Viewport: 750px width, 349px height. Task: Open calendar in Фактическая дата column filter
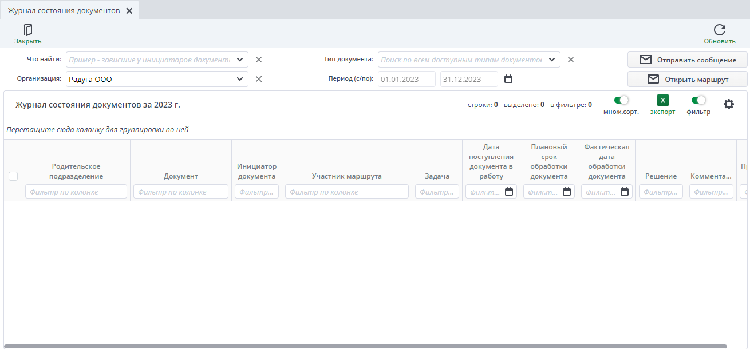[623, 191]
